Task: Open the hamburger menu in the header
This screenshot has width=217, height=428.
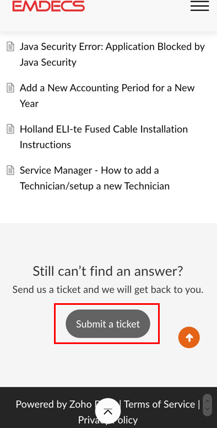Action: coord(199,6)
